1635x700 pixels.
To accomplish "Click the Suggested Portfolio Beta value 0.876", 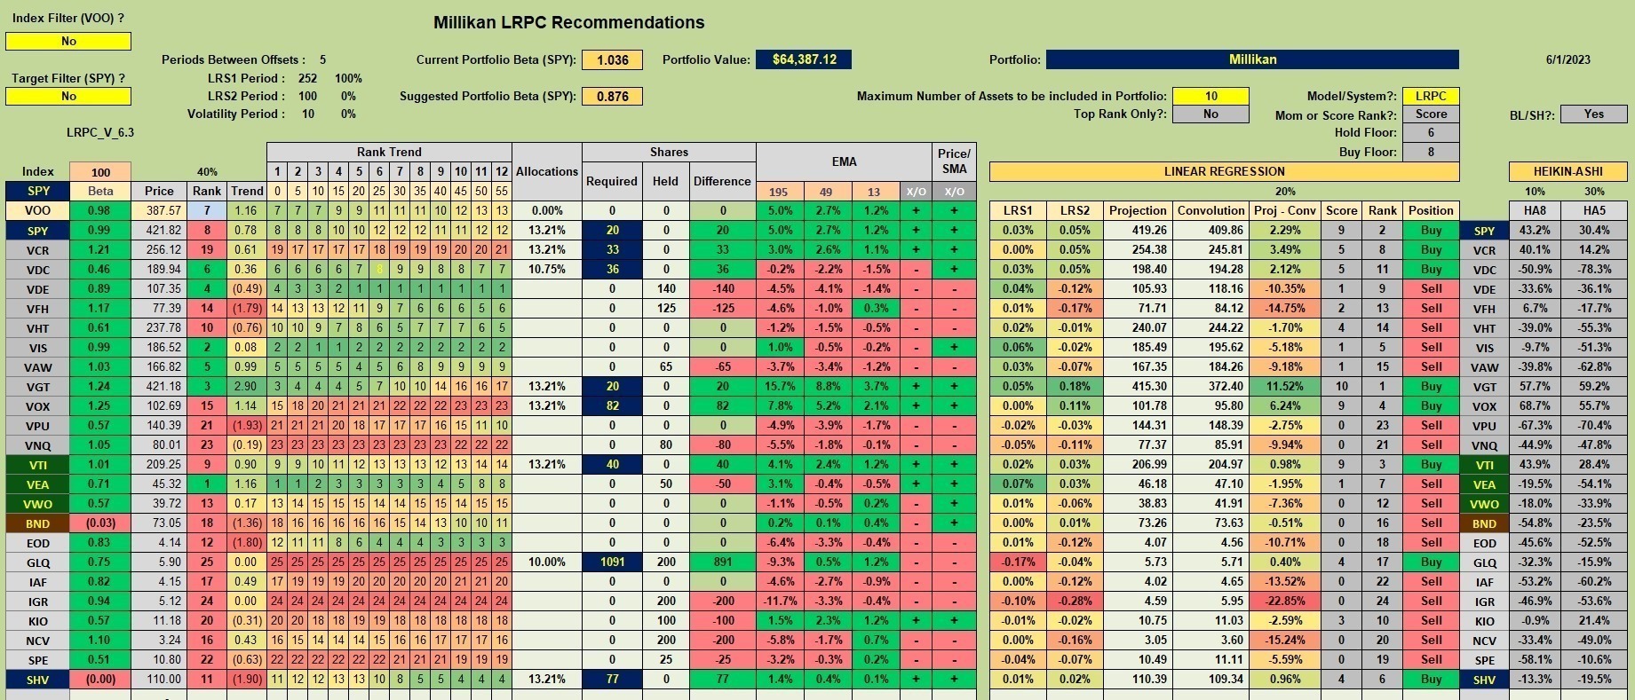I will (612, 96).
